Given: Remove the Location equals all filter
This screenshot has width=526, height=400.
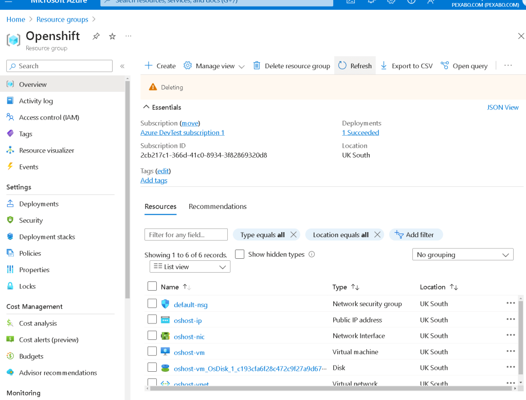Looking at the screenshot, I should 377,235.
